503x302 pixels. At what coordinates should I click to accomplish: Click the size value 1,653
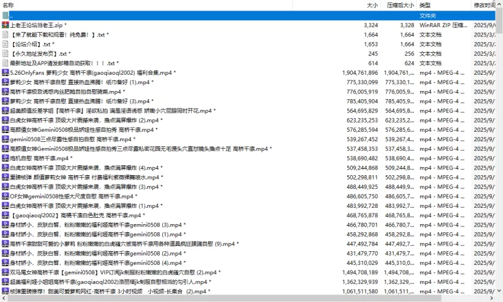click(371, 44)
